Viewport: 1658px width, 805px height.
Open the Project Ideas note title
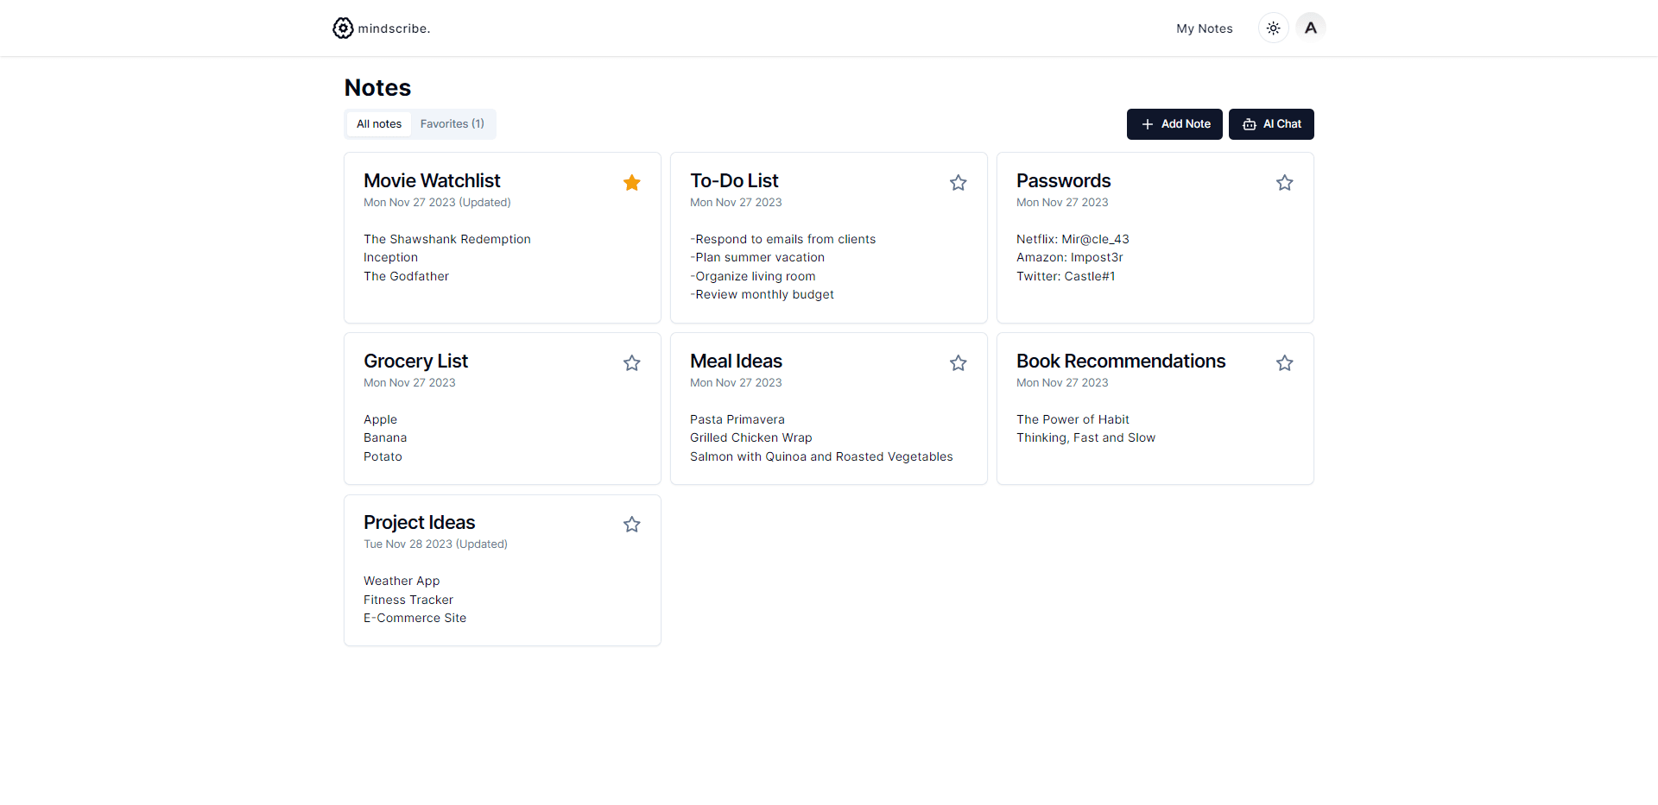click(x=419, y=522)
